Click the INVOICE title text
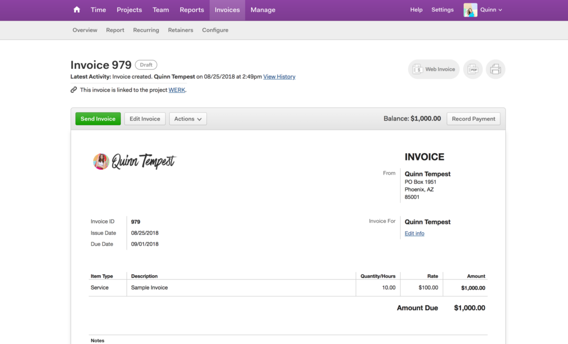The width and height of the screenshot is (568, 344). click(424, 157)
